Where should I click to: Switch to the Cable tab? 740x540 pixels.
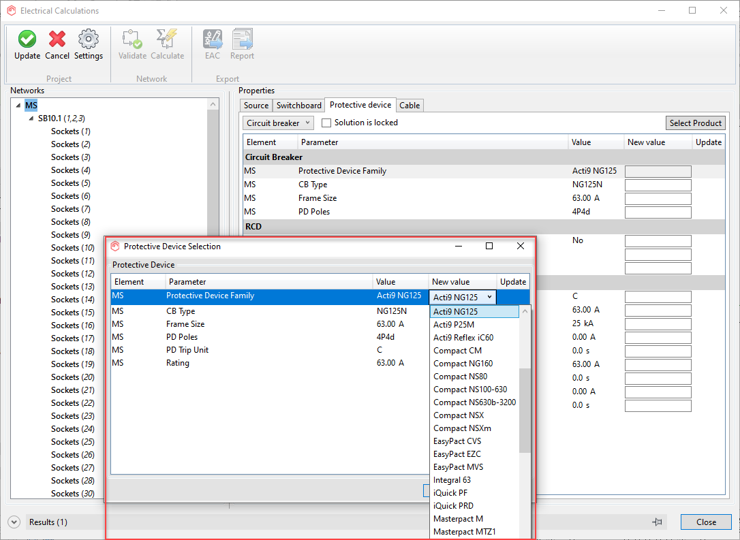[410, 106]
